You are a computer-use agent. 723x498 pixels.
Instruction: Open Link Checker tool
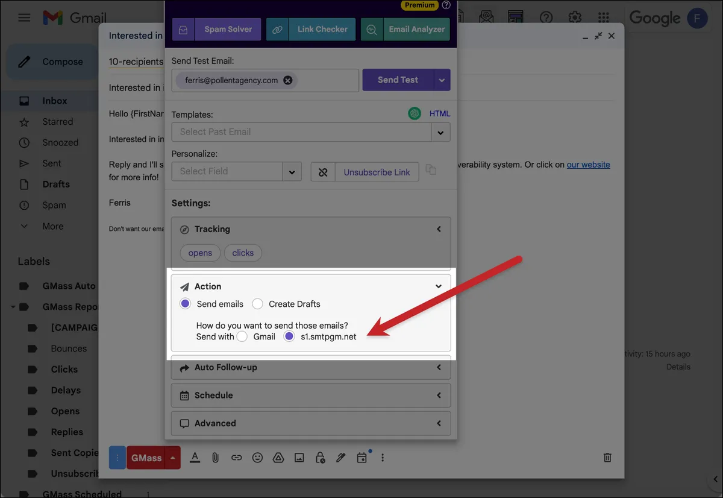(x=311, y=29)
